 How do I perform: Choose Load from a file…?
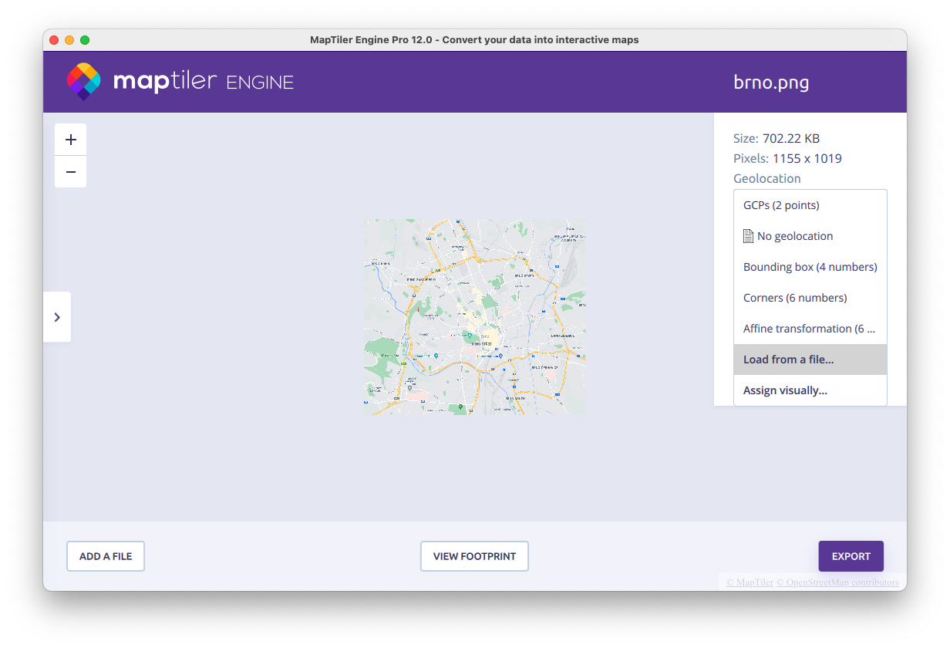pyautogui.click(x=788, y=359)
